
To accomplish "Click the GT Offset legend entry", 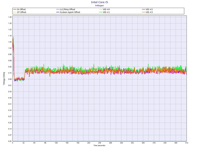I will (x=20, y=12).
